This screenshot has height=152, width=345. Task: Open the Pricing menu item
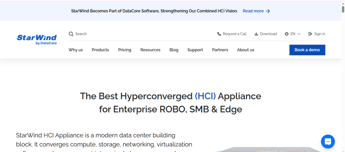(125, 50)
